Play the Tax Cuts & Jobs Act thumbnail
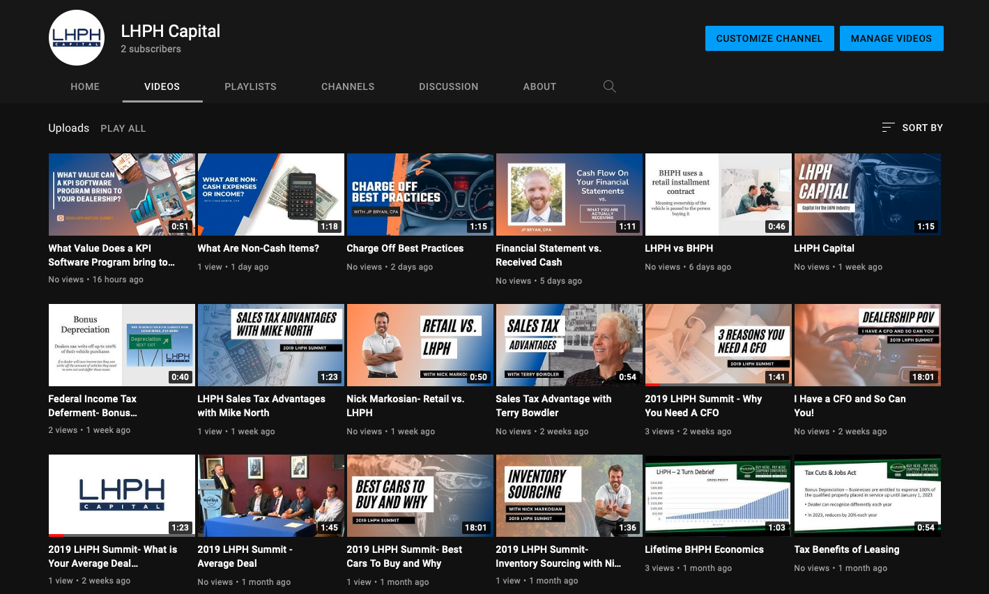Viewport: 989px width, 594px height. point(868,496)
